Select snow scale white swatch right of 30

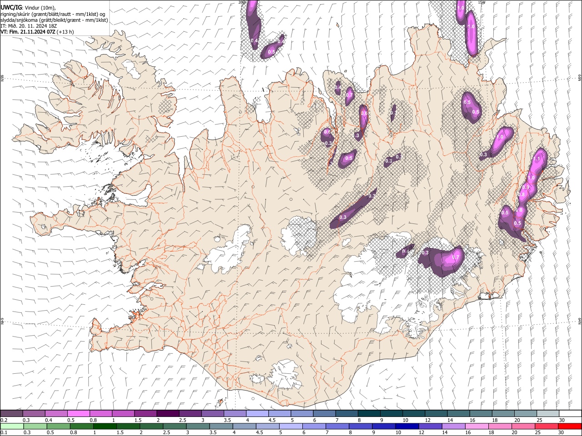pos(570,414)
